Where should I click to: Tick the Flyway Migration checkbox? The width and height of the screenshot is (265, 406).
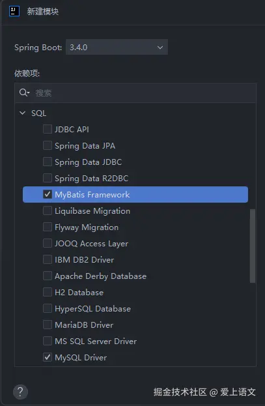point(48,227)
